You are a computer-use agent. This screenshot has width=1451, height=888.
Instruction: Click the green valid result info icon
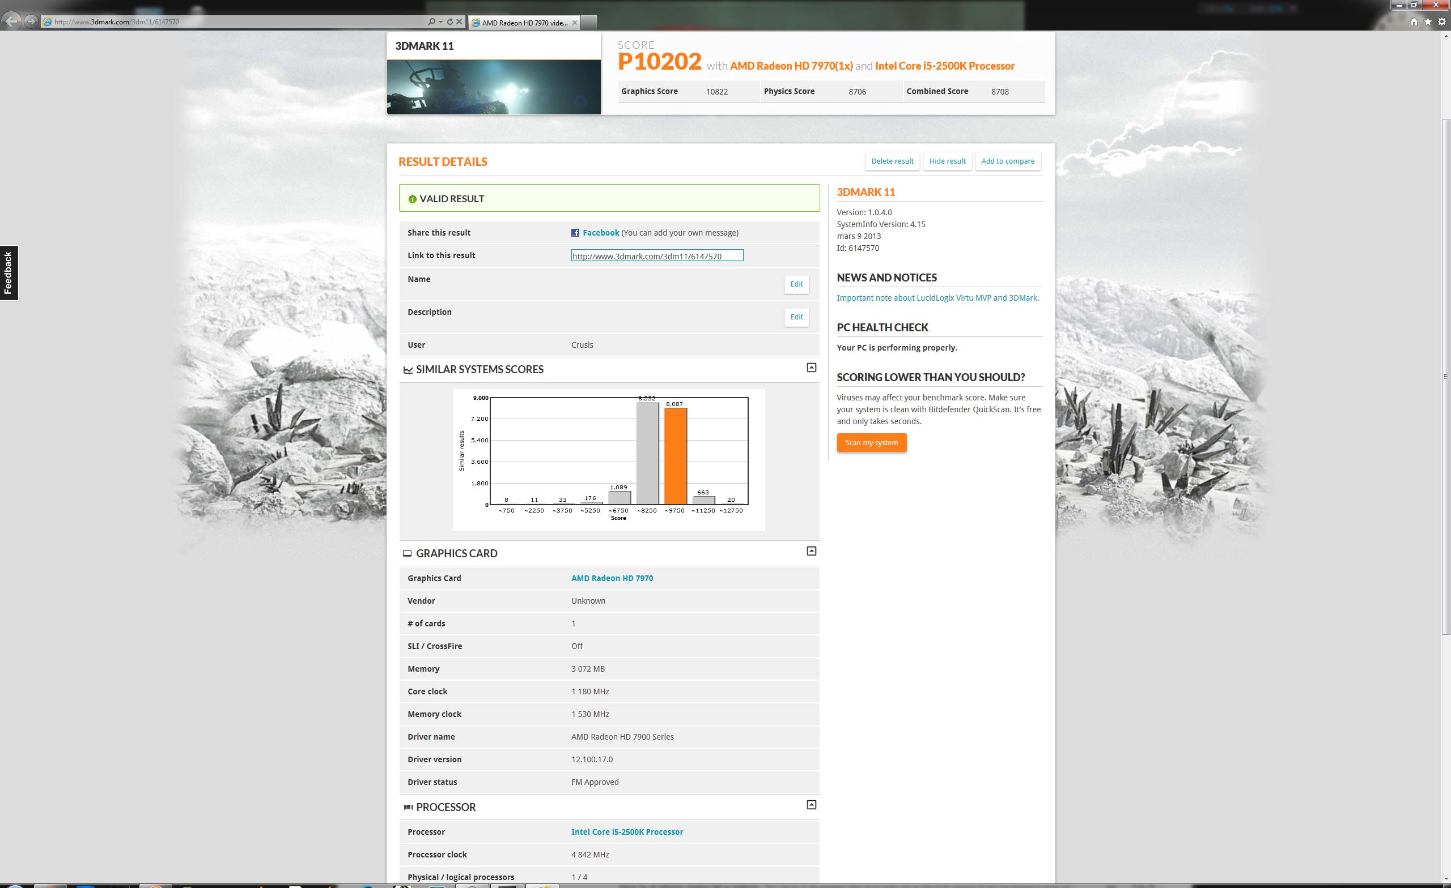(412, 199)
